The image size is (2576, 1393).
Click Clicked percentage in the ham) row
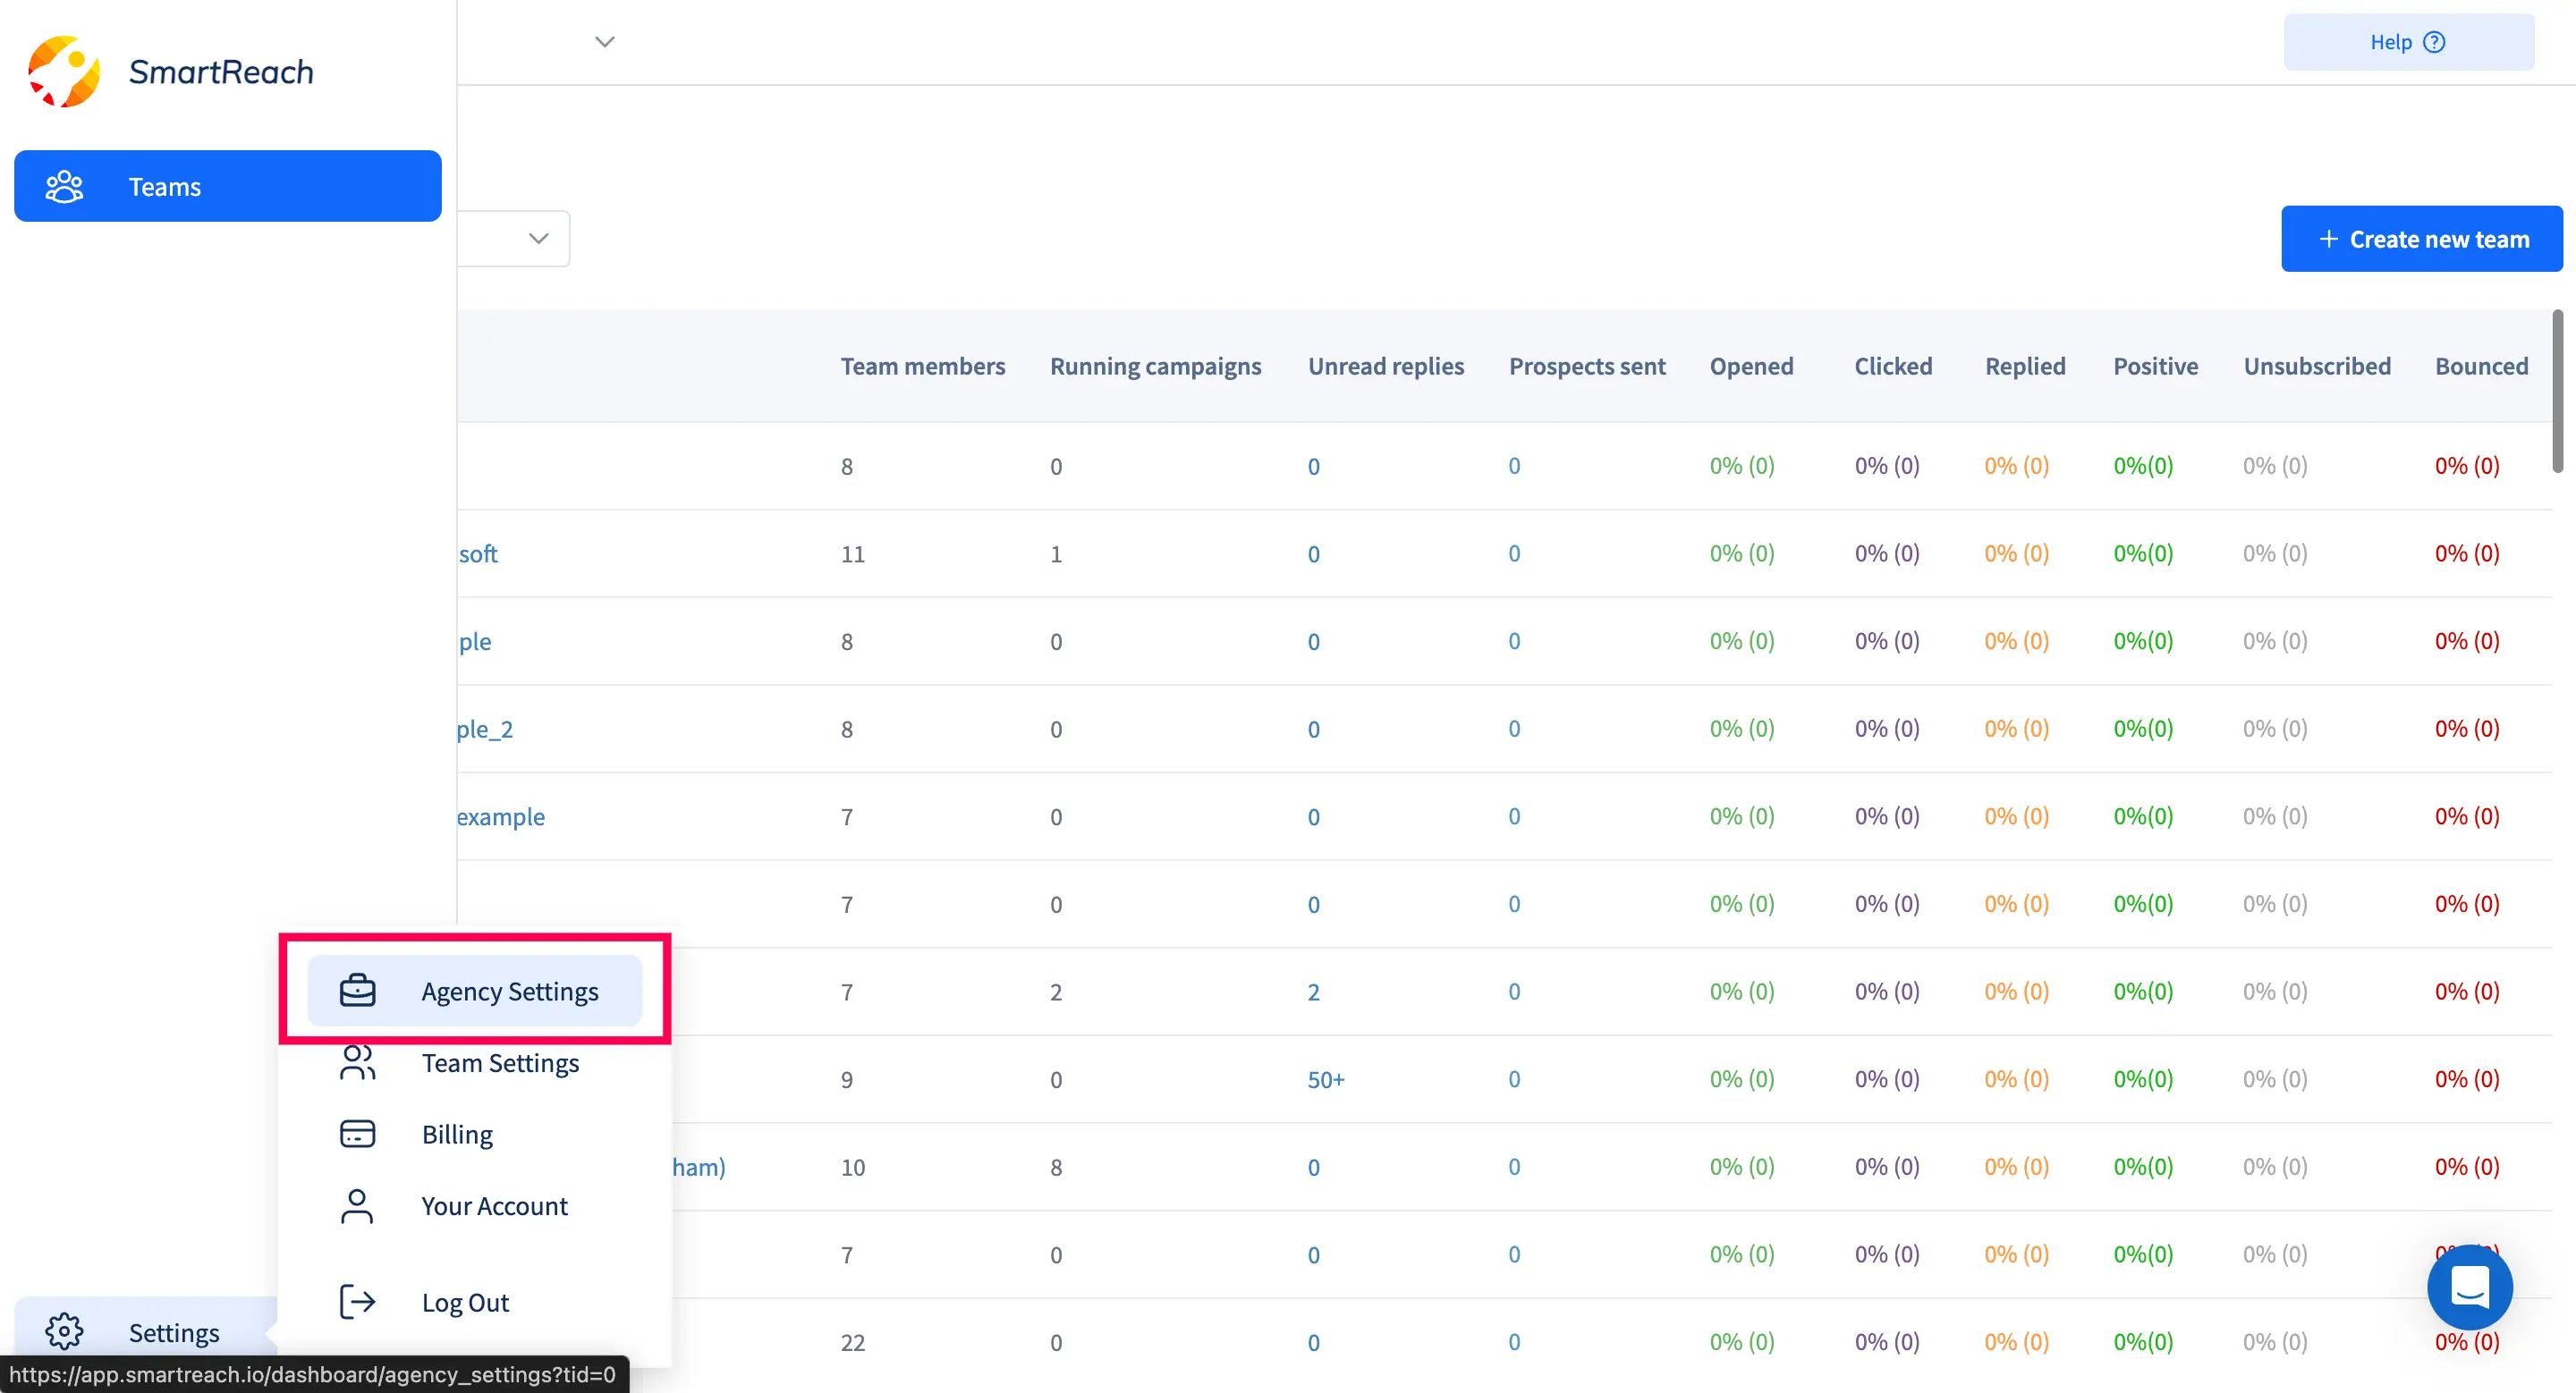tap(1887, 1167)
